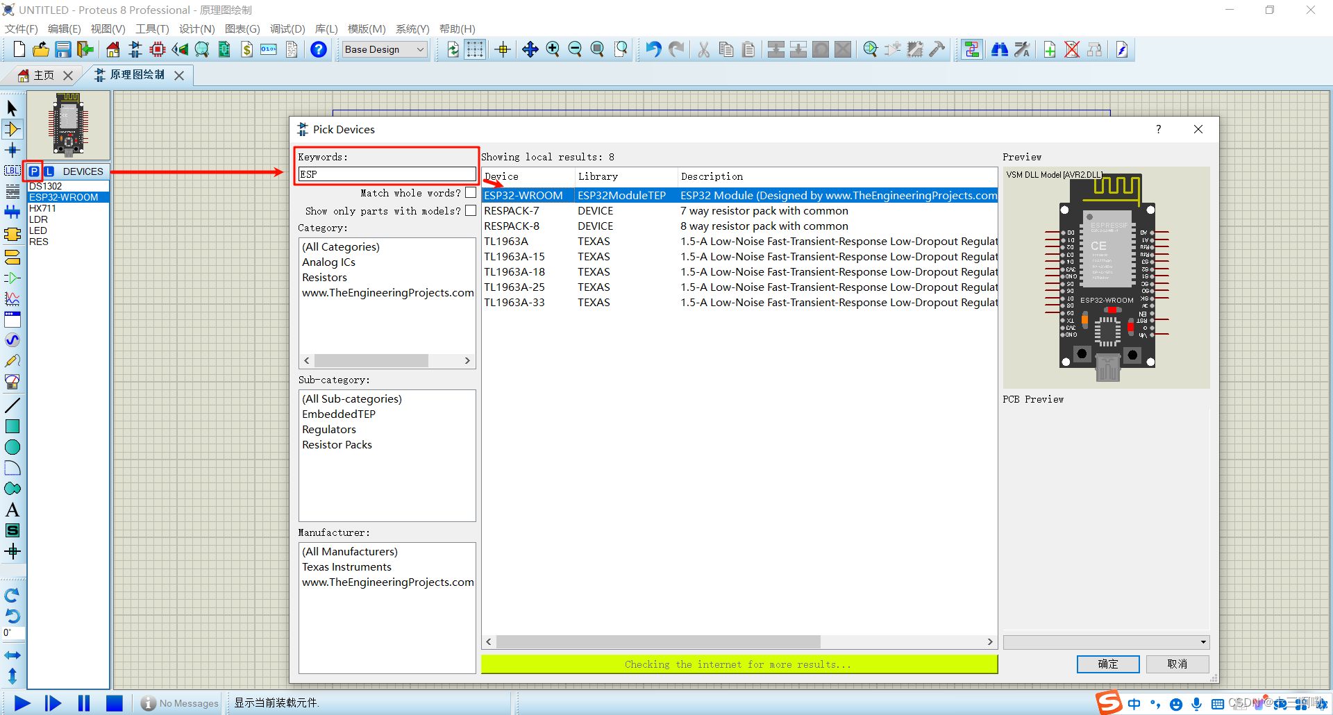Click the microphone tray icon
Screen dimensions: 1333x715
pos(1197,704)
